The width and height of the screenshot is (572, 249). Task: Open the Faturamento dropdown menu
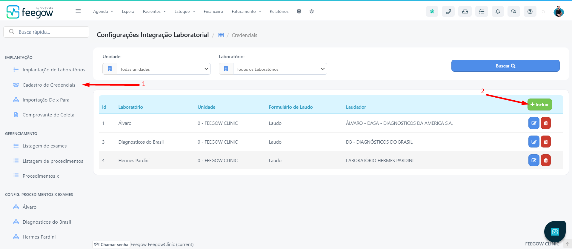click(246, 11)
